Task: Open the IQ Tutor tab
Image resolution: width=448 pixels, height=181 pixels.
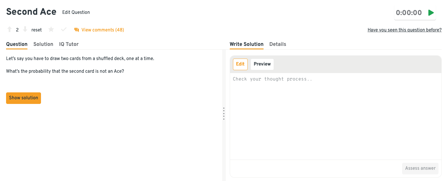Action: pos(69,44)
